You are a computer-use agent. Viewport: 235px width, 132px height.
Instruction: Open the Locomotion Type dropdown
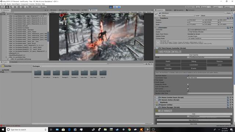point(209,78)
